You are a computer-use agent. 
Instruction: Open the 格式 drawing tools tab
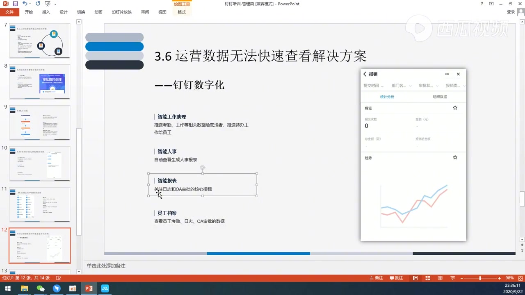[182, 12]
